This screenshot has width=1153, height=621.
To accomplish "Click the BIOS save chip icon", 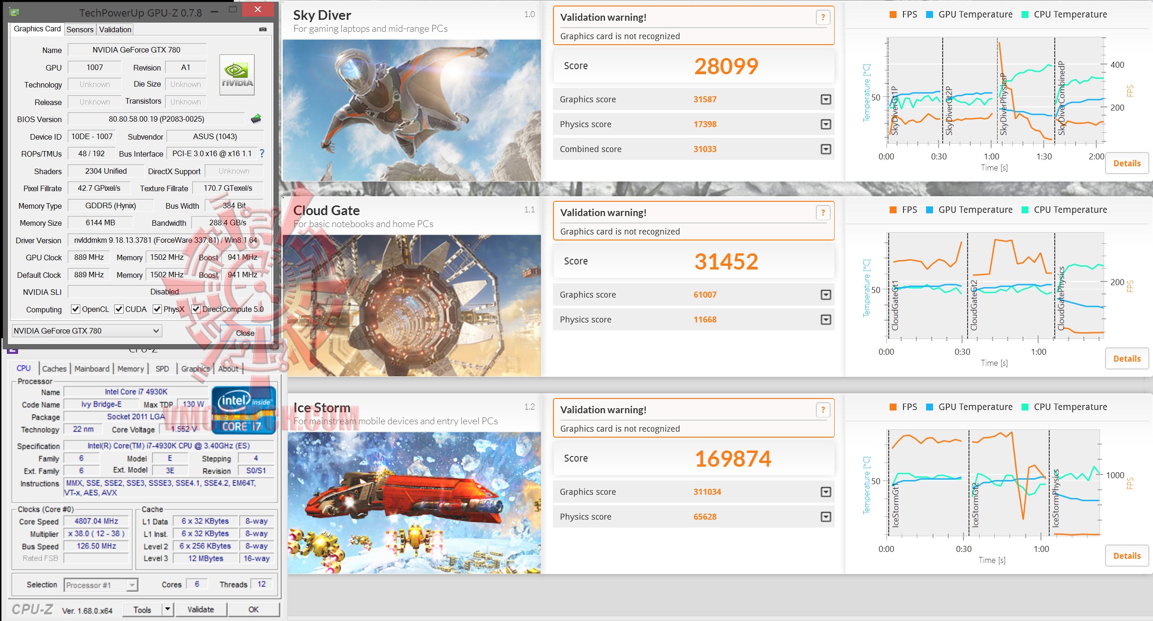I will (x=256, y=119).
